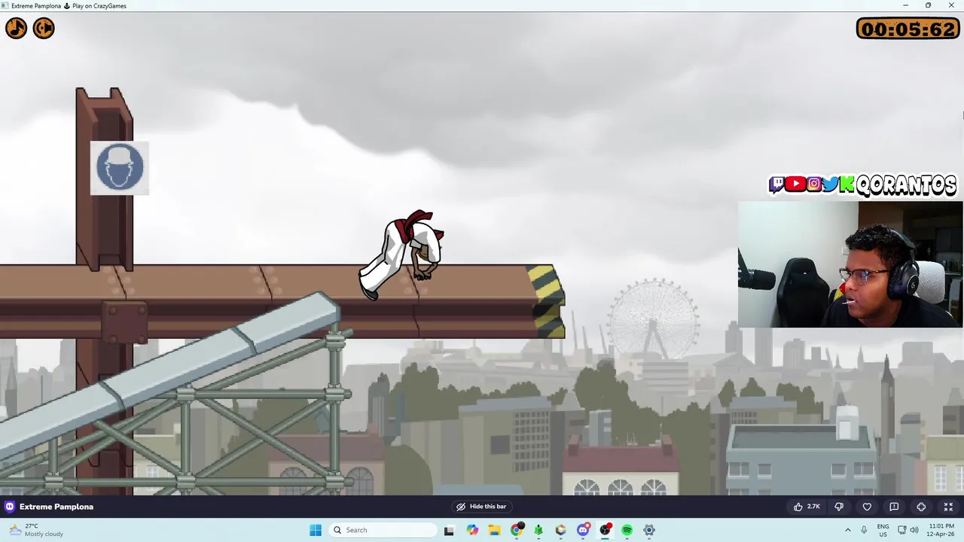
Task: Click the streamer webcam overlay
Action: click(850, 264)
